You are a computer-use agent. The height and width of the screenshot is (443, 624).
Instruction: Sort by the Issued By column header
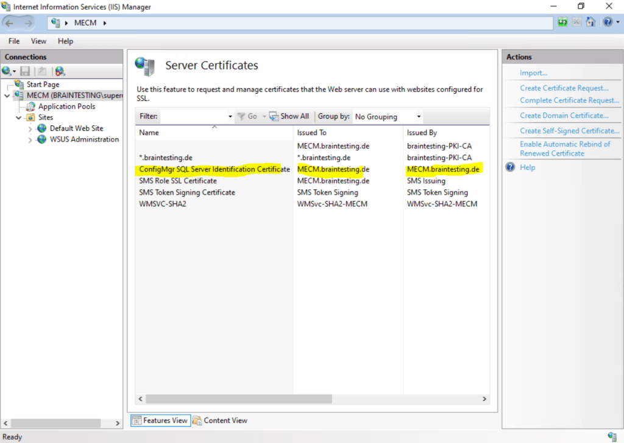coord(446,133)
